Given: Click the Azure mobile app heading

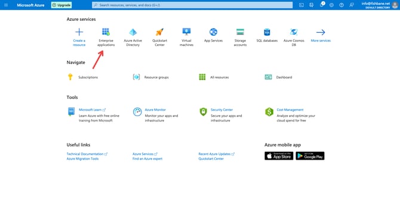Looking at the screenshot, I should point(282,145).
